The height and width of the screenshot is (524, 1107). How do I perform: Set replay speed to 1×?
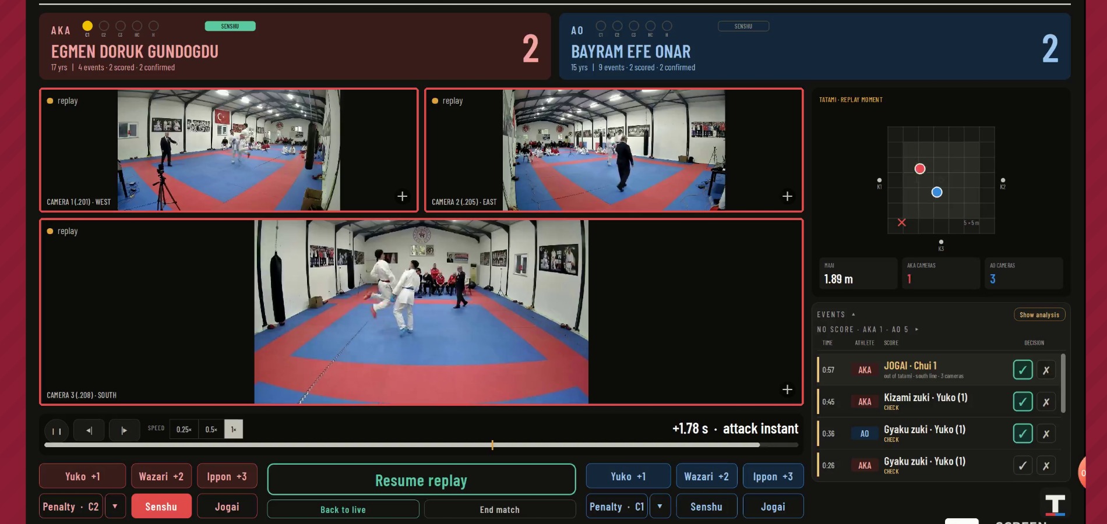pos(234,429)
